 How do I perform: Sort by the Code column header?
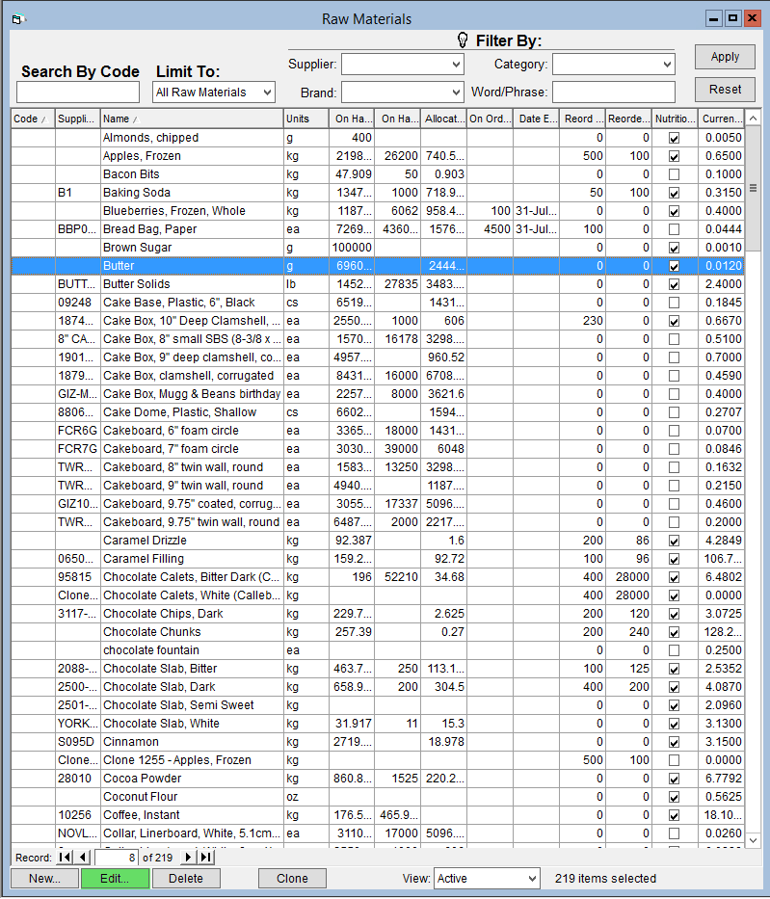[33, 119]
